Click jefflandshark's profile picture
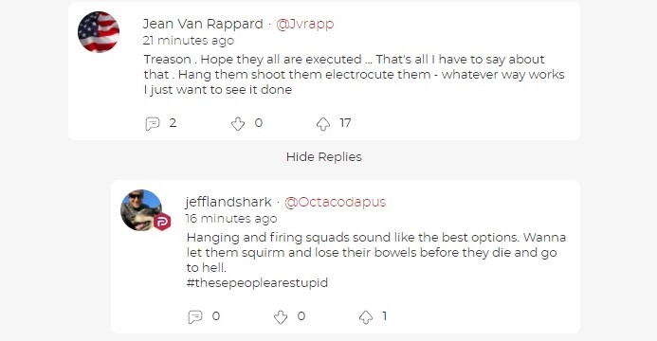This screenshot has width=657, height=341. 141,210
